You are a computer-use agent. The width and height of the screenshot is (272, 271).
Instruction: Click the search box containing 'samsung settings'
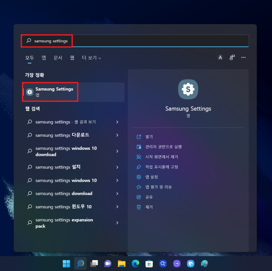click(135, 41)
